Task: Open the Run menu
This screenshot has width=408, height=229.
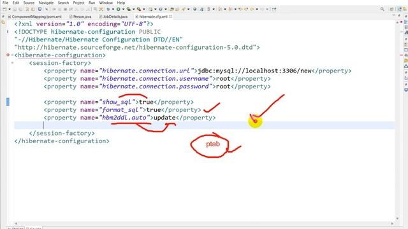Action: [x=92, y=3]
